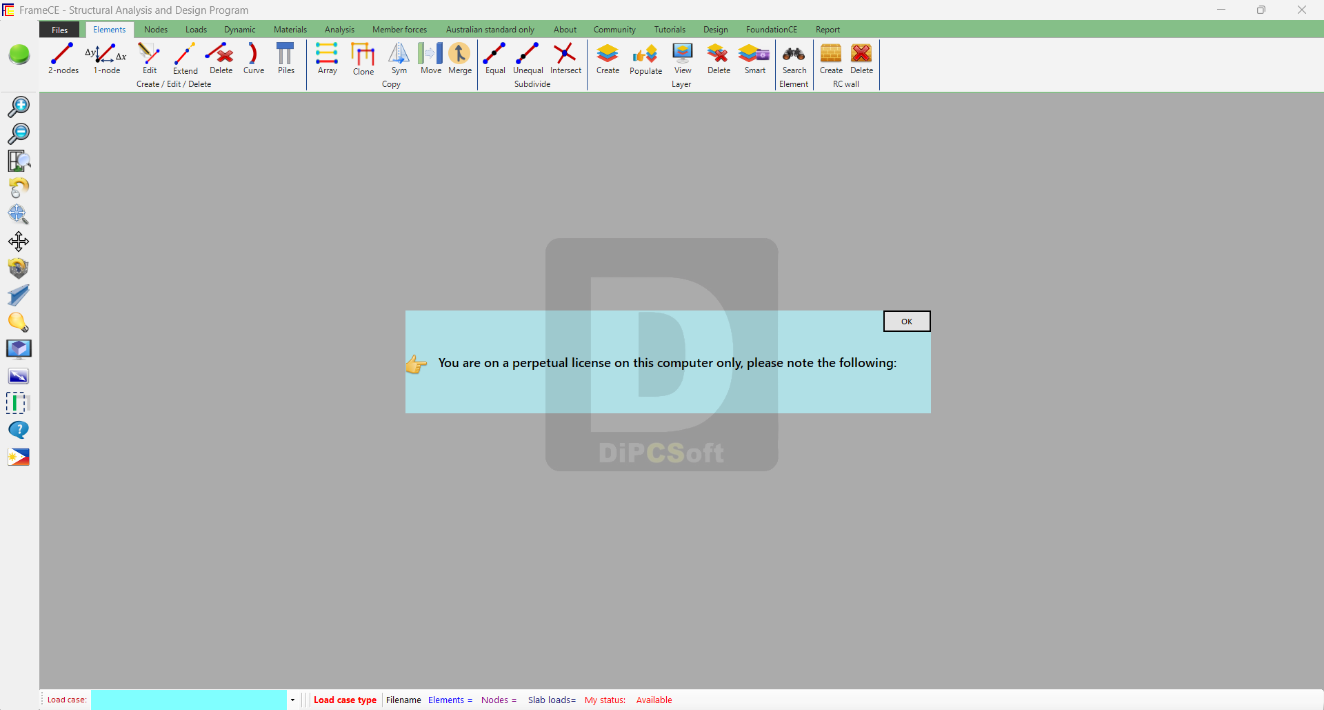Screen dimensions: 1324x710
Task: Select Equal subdivide tool
Action: click(494, 58)
